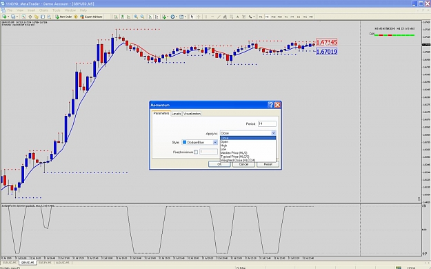Image resolution: width=431 pixels, height=269 pixels.
Task: Toggle the Market Watch window icon
Action: (x=23, y=17)
